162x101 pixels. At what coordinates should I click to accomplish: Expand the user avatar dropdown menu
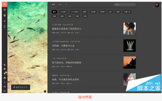[157, 5]
